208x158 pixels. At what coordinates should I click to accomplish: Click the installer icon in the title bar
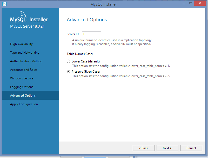(x=4, y=4)
